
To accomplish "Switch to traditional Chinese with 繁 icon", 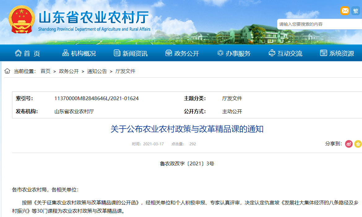I will (356, 11).
